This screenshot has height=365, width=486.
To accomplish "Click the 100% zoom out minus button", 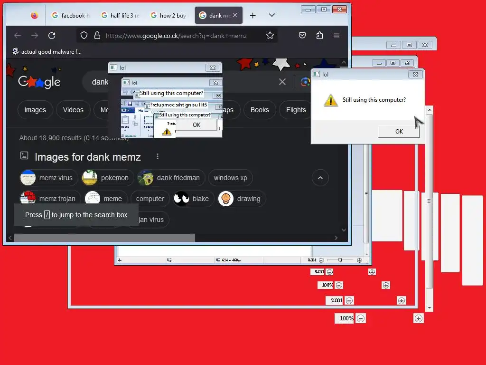I will click(361, 318).
